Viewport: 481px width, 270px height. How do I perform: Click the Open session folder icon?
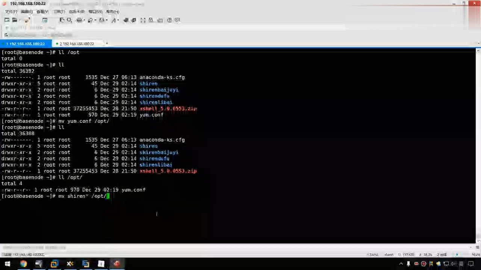point(14,20)
